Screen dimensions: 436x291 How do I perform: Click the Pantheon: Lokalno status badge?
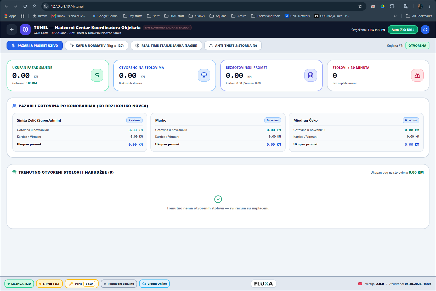[119, 284]
